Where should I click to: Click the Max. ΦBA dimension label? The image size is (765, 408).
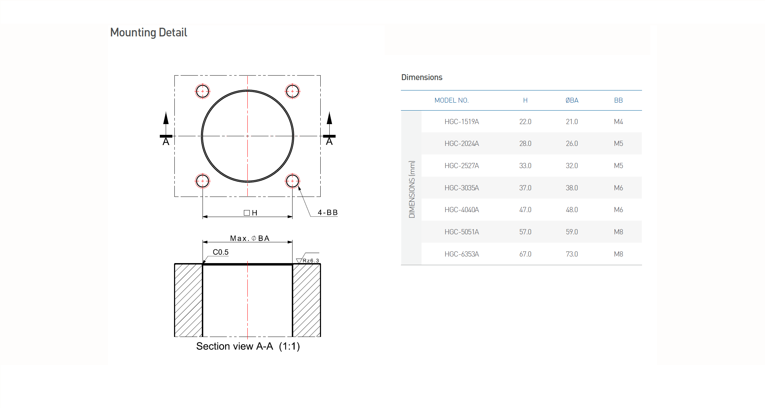249,238
